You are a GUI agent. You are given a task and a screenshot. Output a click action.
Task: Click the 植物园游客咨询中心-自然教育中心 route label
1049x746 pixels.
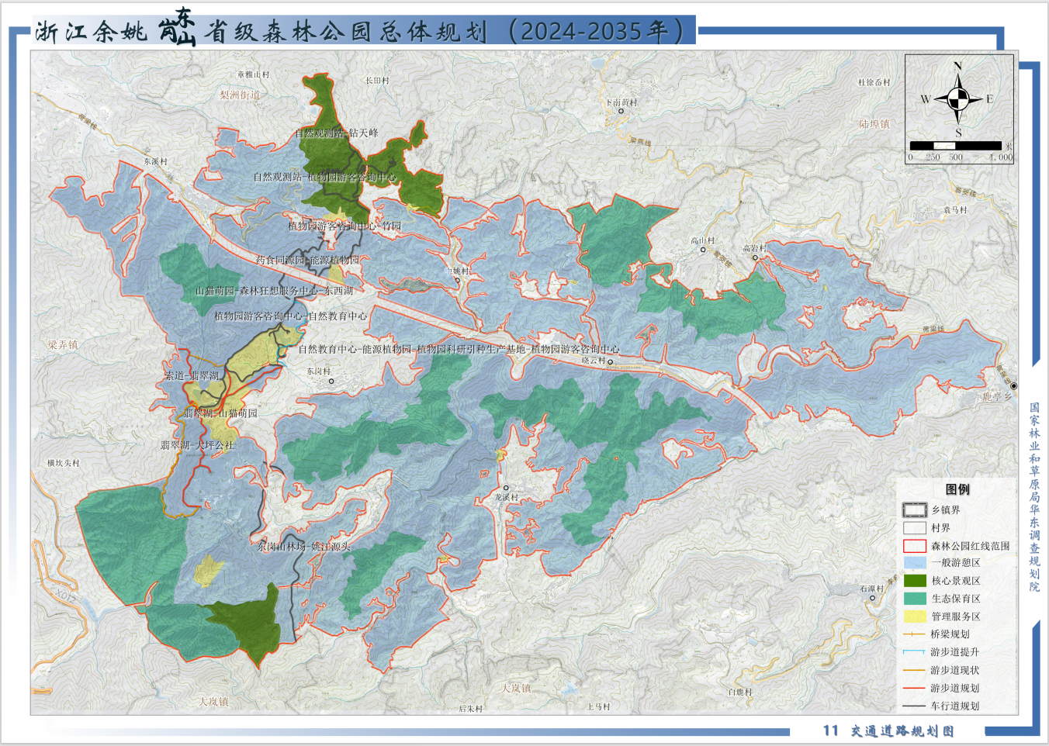[x=291, y=316]
